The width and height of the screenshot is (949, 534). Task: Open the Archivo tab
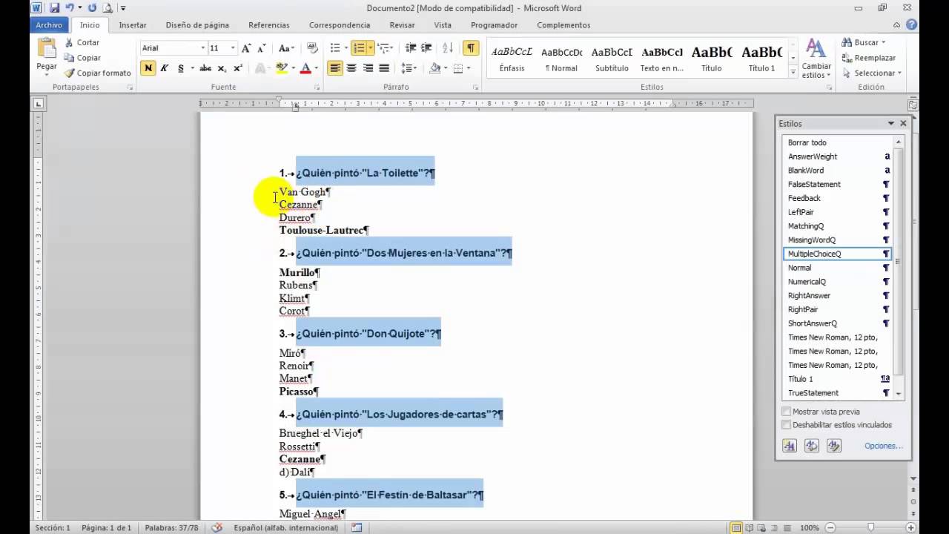(x=49, y=25)
